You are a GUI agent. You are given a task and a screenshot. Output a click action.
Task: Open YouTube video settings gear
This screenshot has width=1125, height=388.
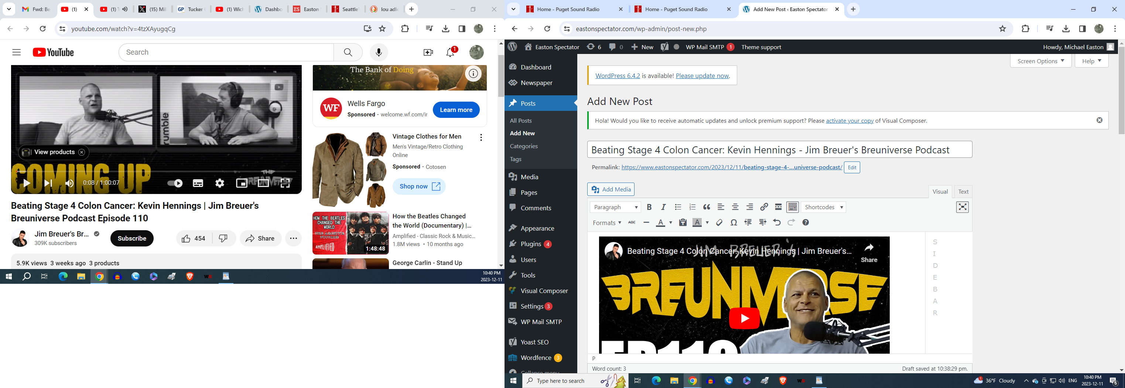coord(220,183)
